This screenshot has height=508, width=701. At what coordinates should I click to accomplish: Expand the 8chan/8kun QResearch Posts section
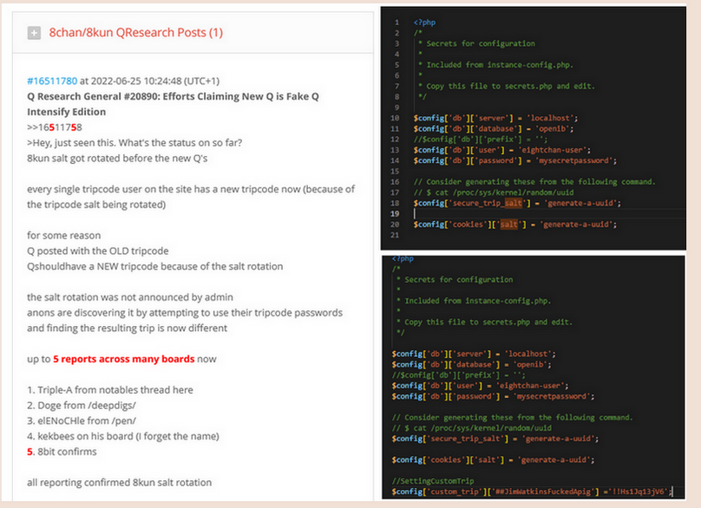(34, 33)
